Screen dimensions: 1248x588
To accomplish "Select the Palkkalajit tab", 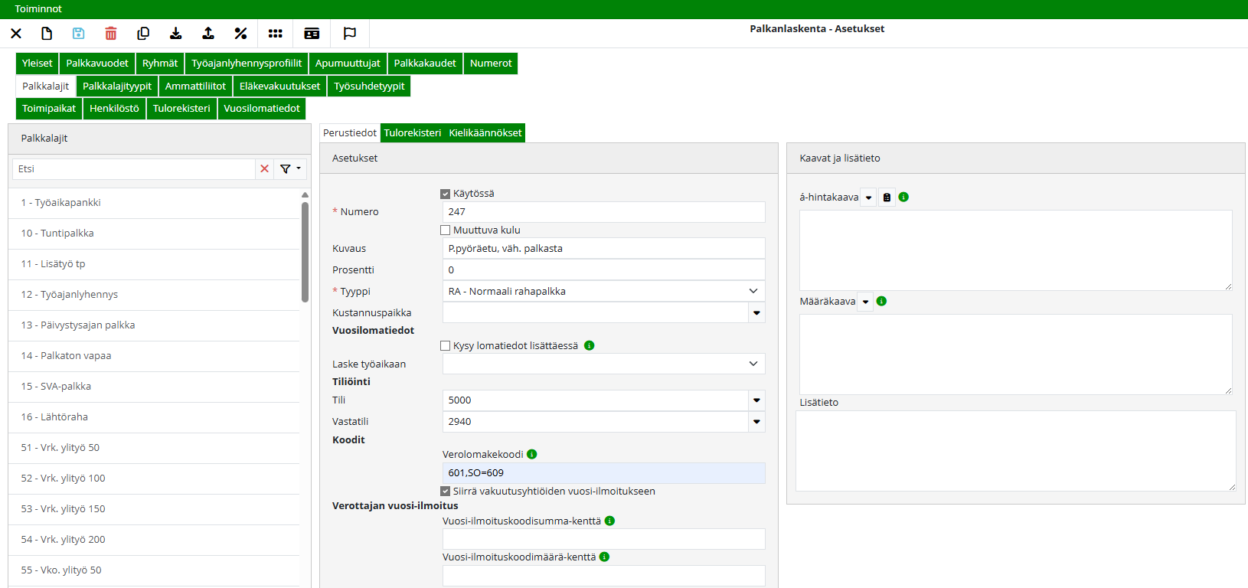I will (x=46, y=86).
